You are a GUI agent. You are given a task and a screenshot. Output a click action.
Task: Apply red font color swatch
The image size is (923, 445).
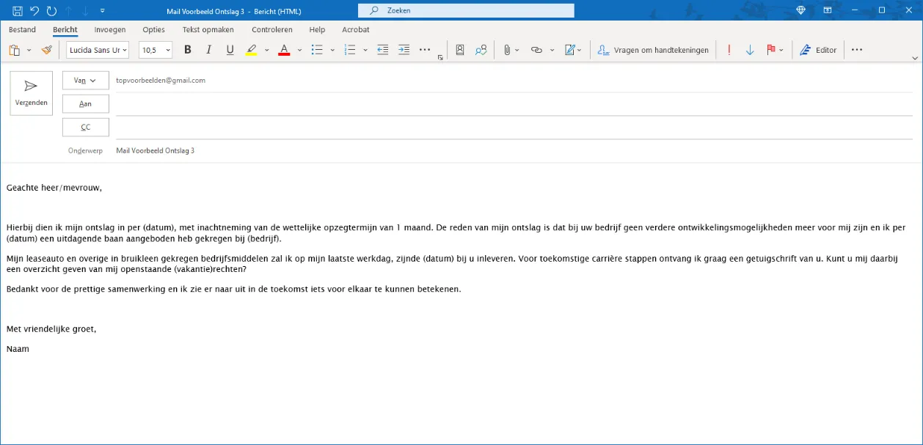pyautogui.click(x=284, y=51)
